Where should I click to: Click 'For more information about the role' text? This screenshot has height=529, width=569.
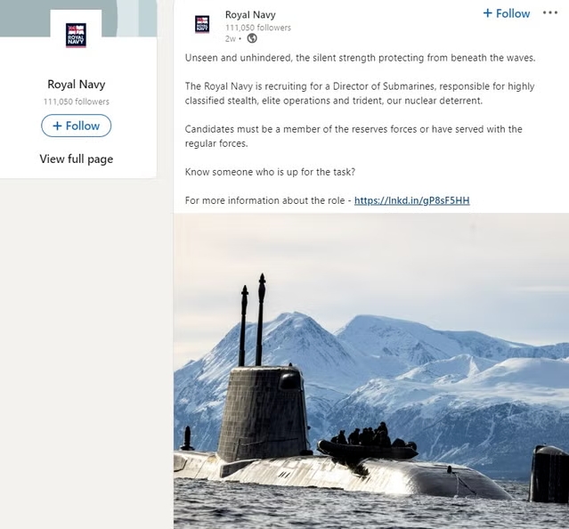click(x=264, y=200)
